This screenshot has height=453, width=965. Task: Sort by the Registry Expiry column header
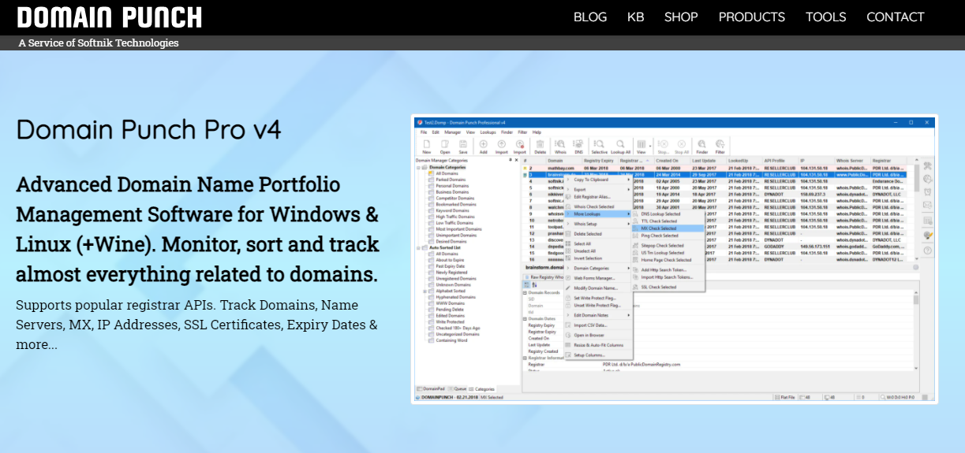(599, 161)
